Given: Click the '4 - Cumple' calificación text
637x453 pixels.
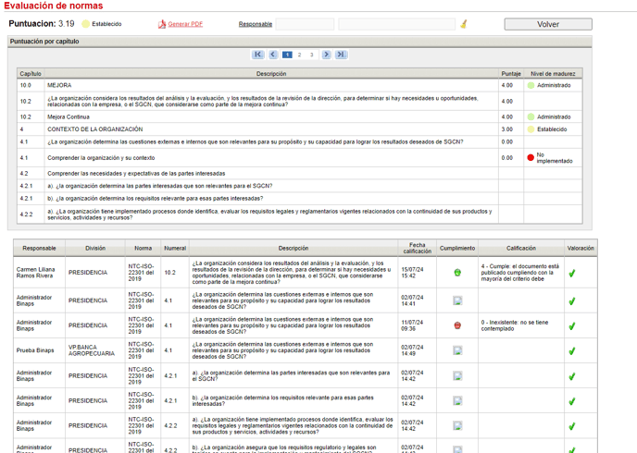Looking at the screenshot, I should [520, 273].
